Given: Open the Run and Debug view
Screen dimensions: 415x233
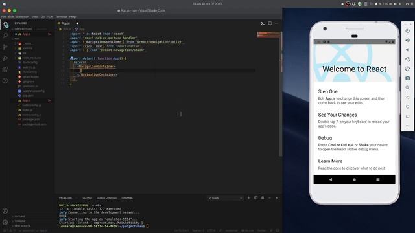Looking at the screenshot, I should point(5,58).
